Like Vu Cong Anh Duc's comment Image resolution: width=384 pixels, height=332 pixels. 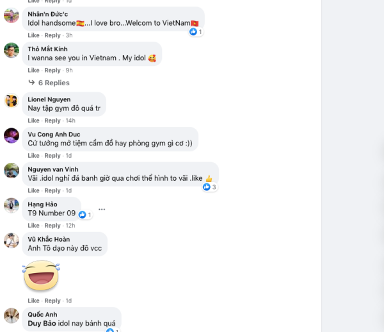pos(33,156)
